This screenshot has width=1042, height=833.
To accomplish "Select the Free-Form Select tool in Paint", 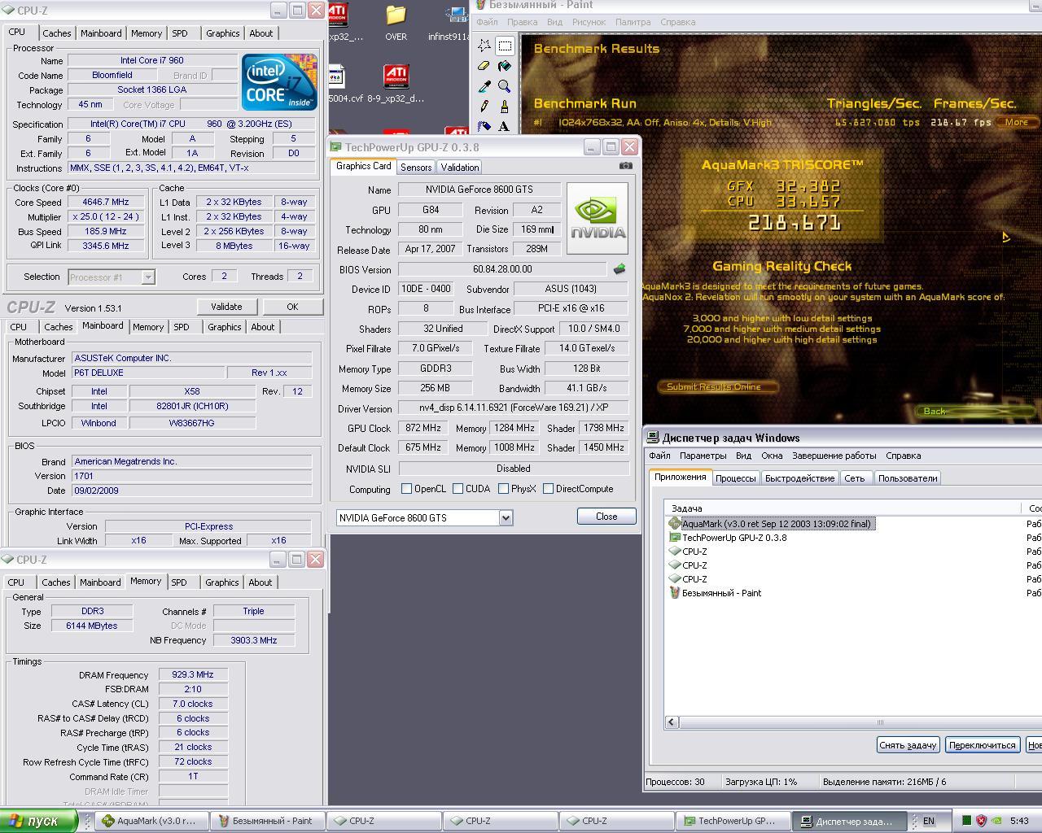I will 484,46.
